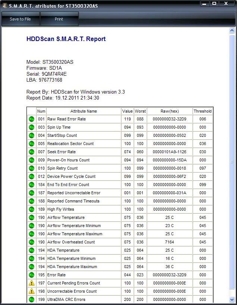Click green status icon for Start/Stop Count

[x=32, y=135]
